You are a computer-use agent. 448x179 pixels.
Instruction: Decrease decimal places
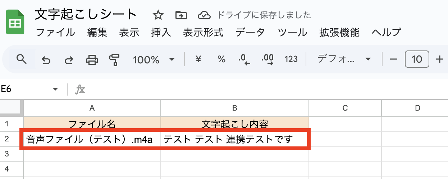coord(244,59)
